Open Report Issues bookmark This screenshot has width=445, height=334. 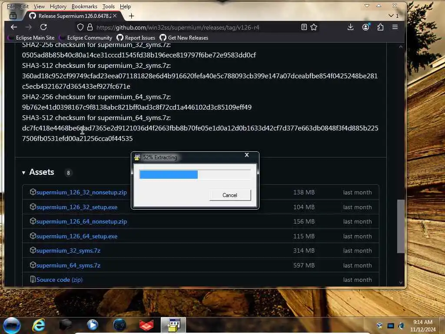coord(136,38)
